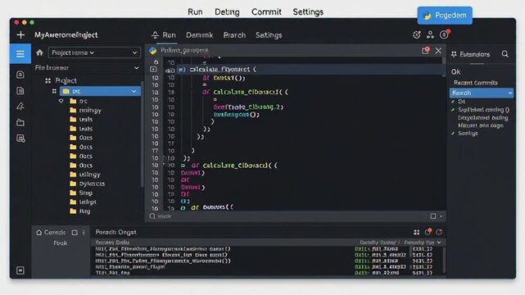
Task: Switch to the 'Satings' tab in the header
Action: pyautogui.click(x=269, y=34)
